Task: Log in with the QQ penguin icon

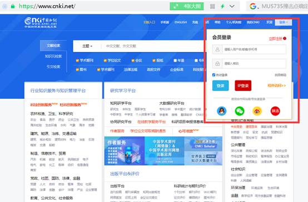Action: point(222,111)
